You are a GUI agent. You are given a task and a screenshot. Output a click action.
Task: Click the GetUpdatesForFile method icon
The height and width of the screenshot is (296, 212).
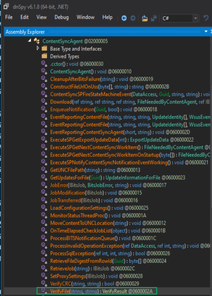click(44, 177)
